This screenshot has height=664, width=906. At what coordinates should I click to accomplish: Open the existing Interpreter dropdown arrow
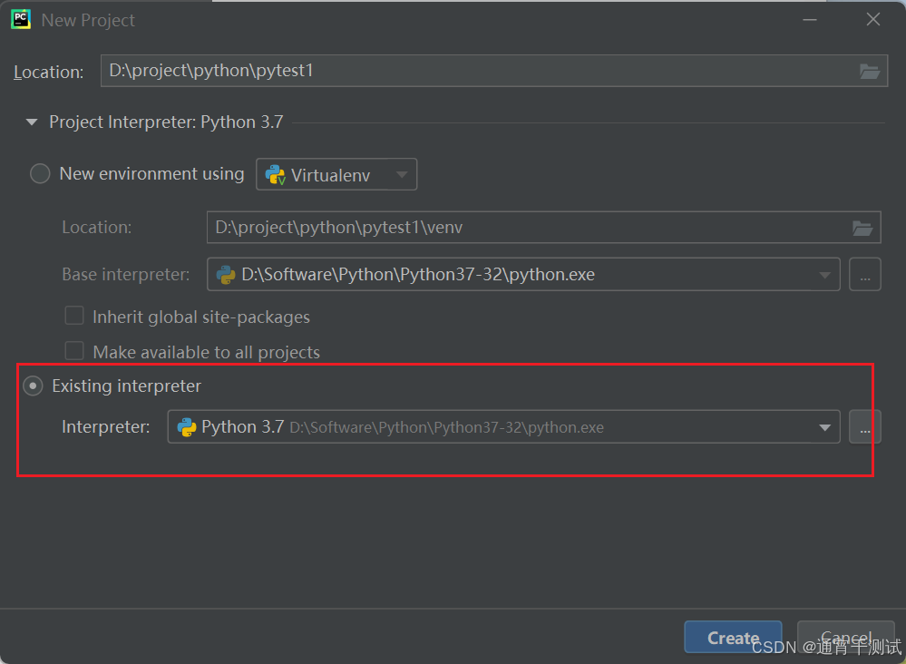point(824,427)
